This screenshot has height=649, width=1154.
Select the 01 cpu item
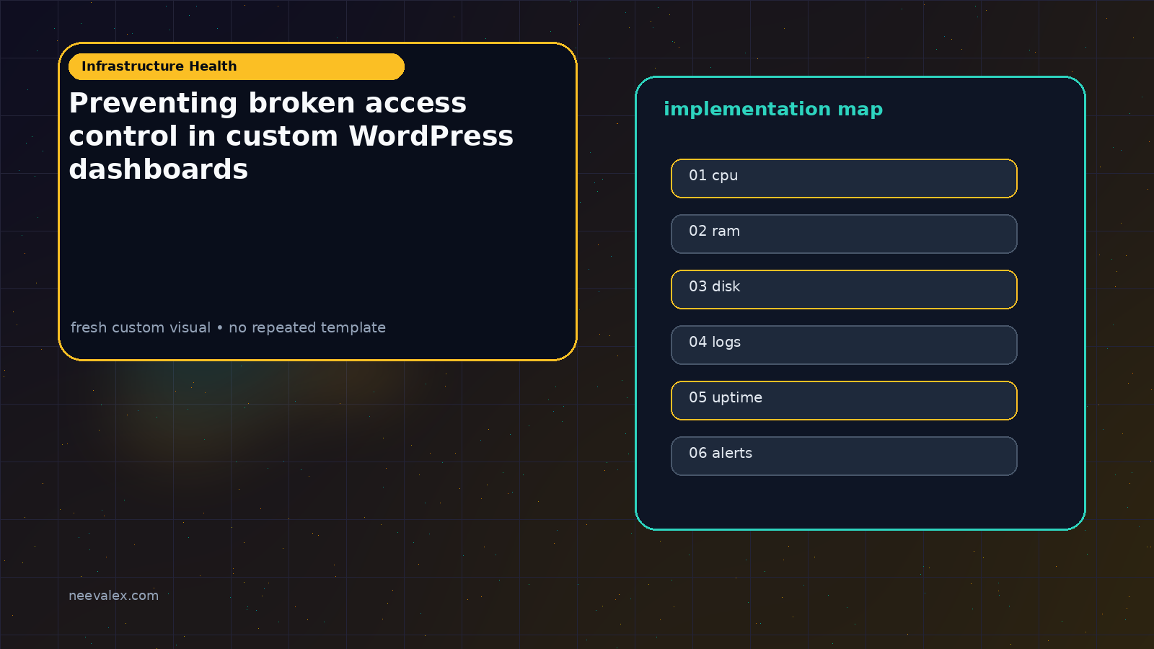point(844,178)
